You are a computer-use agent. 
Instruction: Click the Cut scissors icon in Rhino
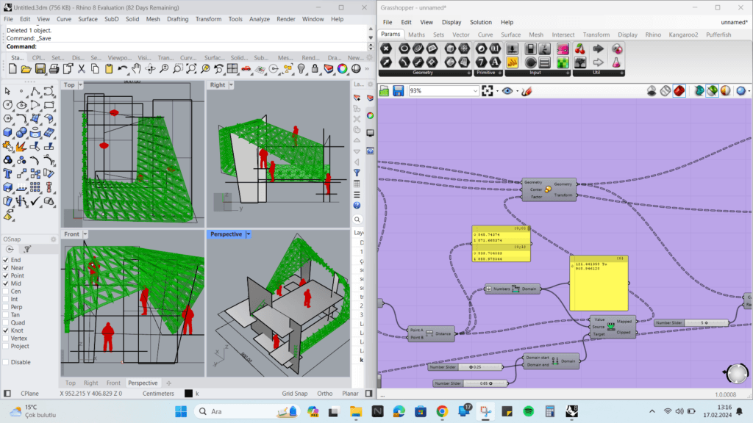click(x=81, y=69)
